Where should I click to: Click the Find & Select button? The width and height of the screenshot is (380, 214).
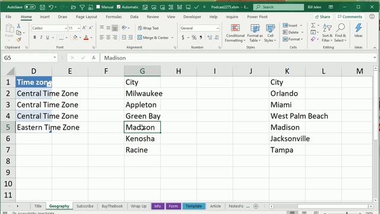340,33
